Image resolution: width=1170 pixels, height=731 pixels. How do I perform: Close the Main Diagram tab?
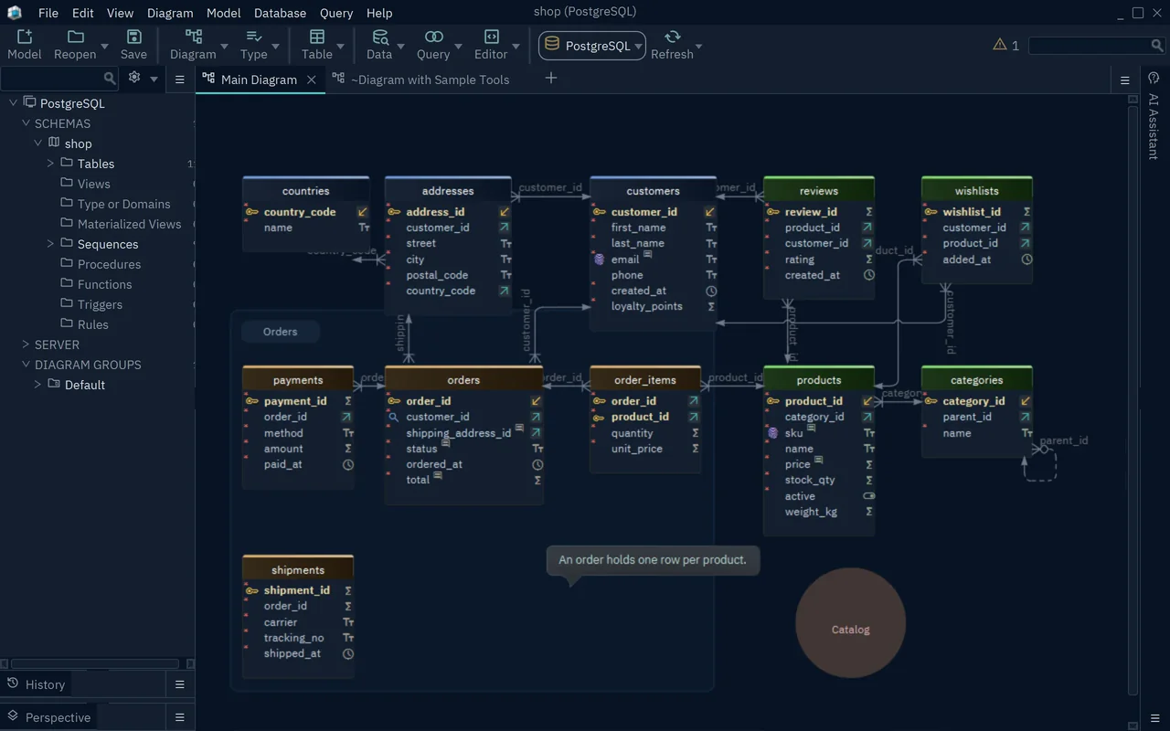(x=312, y=79)
